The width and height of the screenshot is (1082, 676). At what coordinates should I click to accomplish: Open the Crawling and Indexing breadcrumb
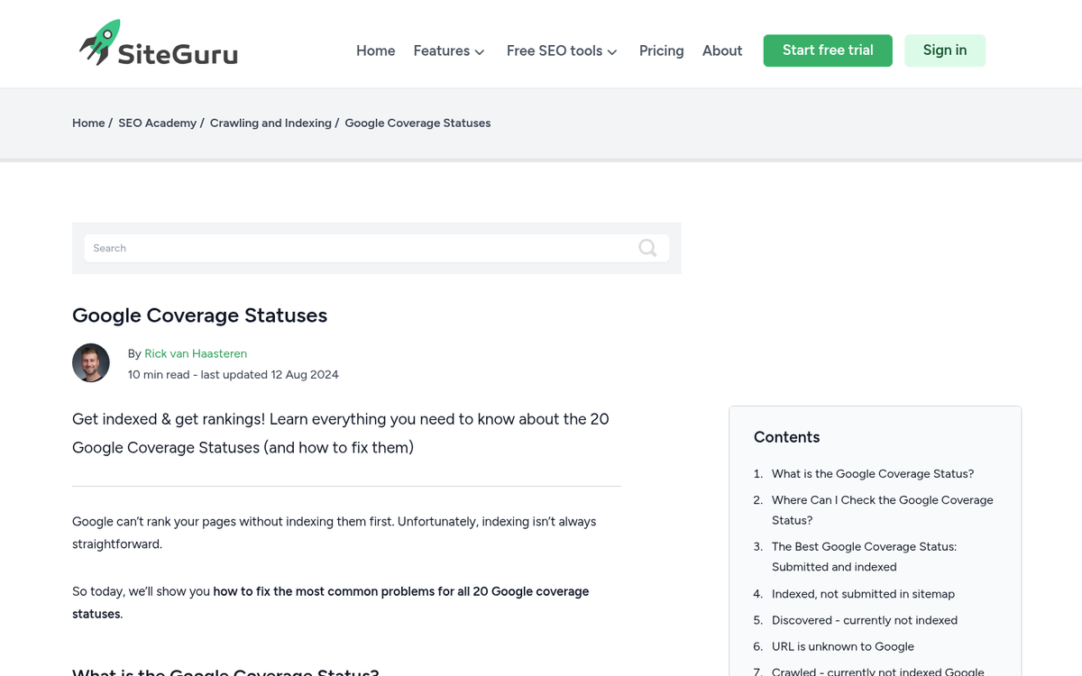coord(270,123)
